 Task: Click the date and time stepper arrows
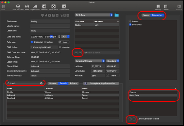click(59, 37)
